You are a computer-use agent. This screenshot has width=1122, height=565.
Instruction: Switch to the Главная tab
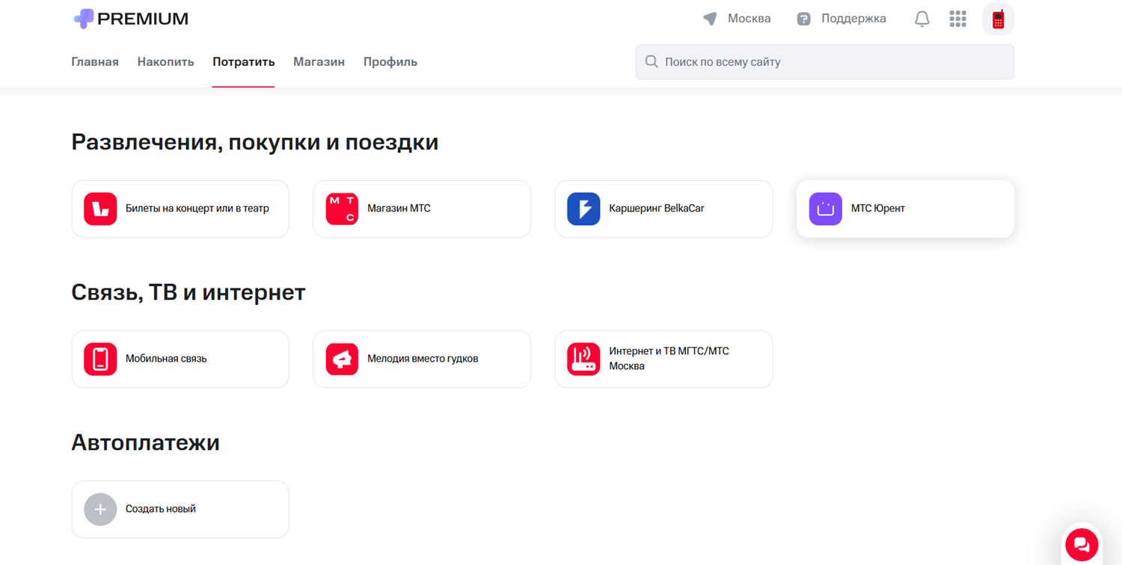click(95, 62)
